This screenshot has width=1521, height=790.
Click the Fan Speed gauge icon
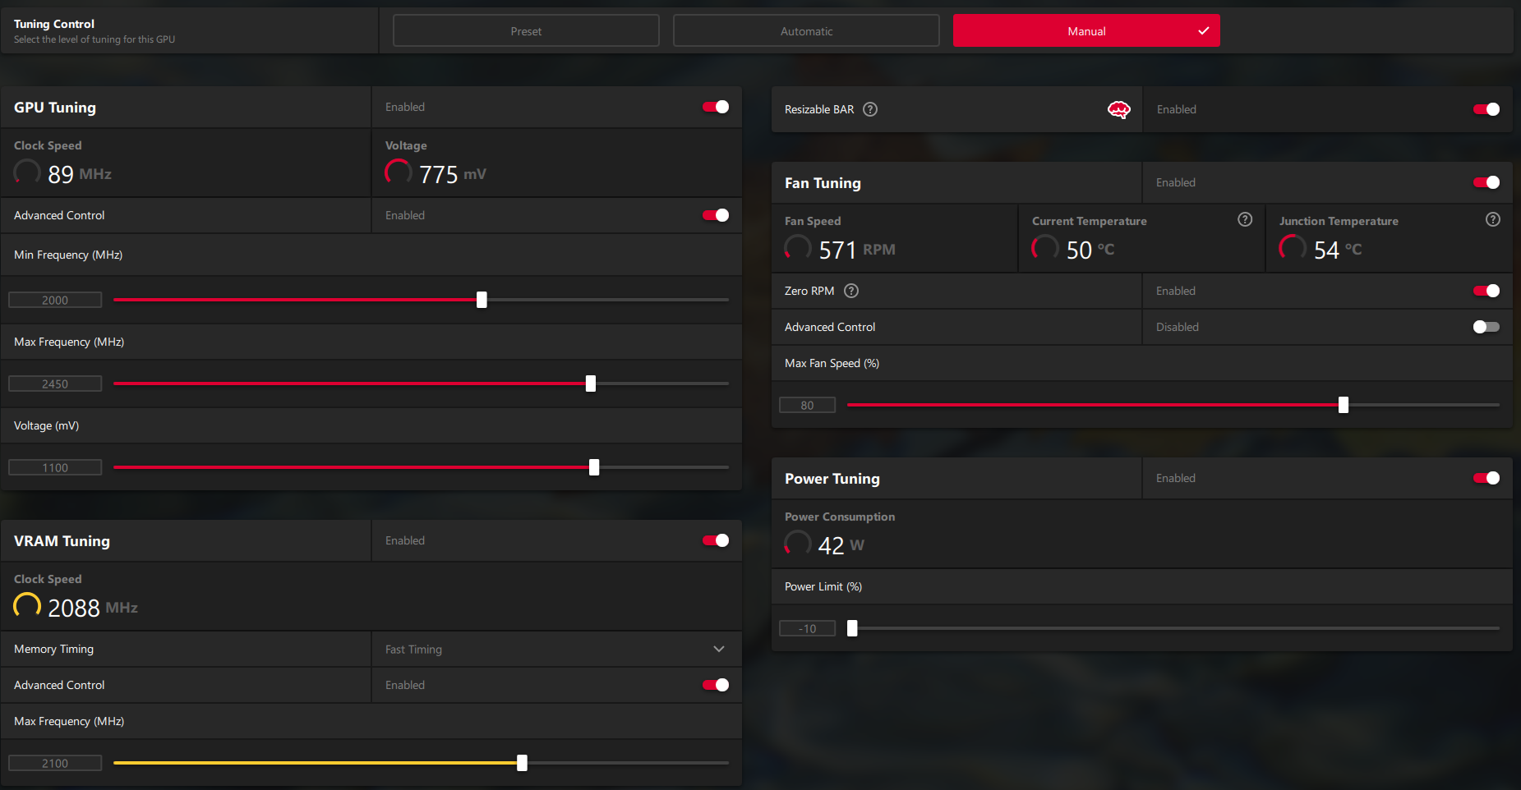pos(798,248)
